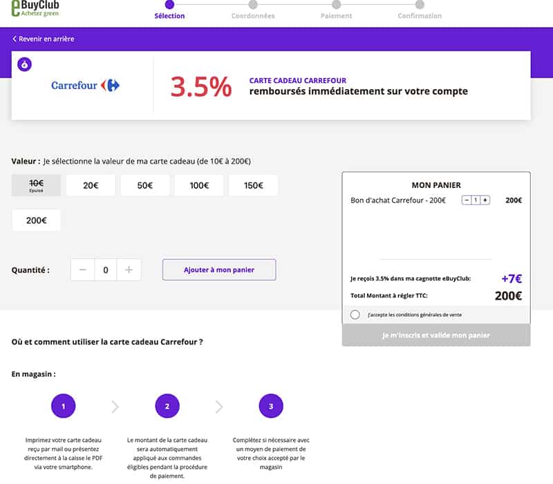This screenshot has height=484, width=553.
Task: Click the MON PANIER title
Action: pyautogui.click(x=436, y=185)
